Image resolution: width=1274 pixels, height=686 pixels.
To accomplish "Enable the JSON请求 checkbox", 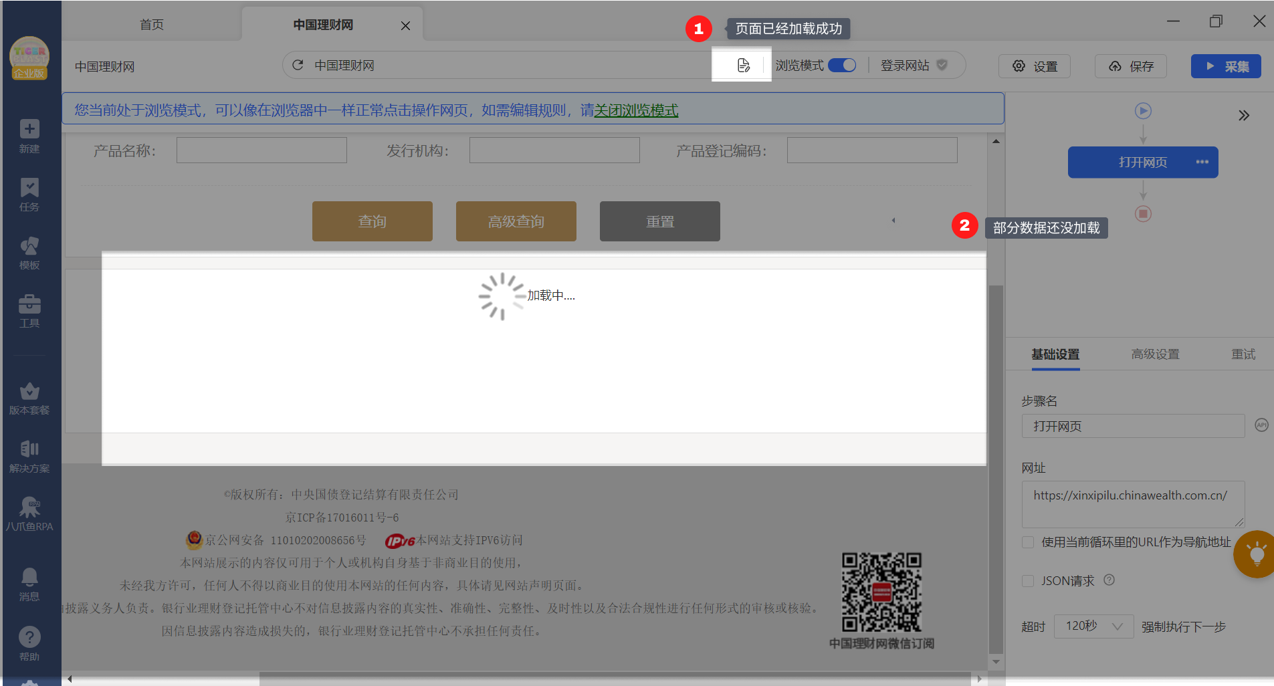I will [x=1028, y=581].
